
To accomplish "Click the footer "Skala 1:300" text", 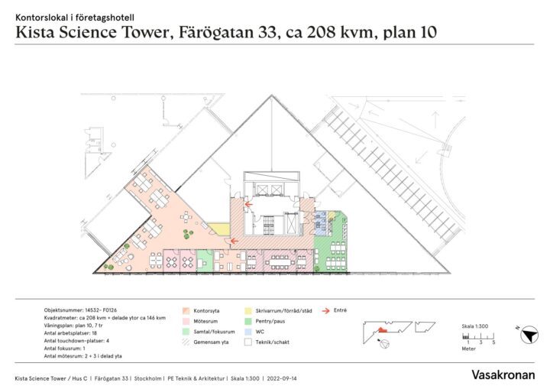I will pos(245,378).
